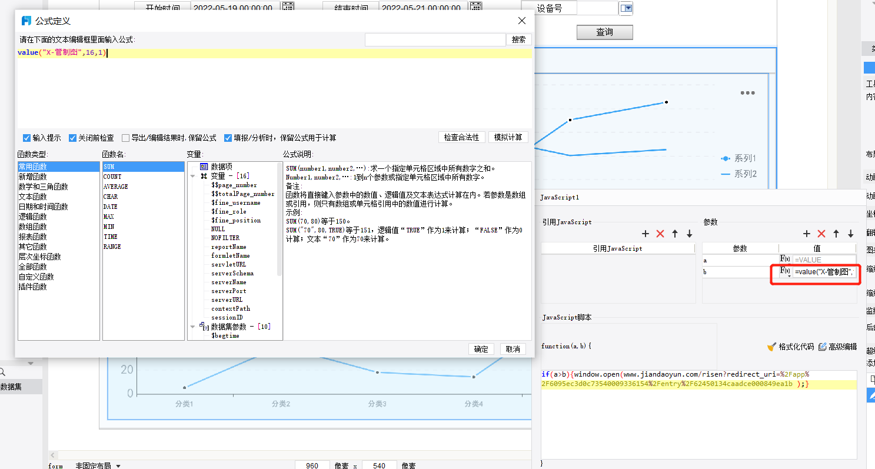Close the 公式定义 dialog
Image resolution: width=875 pixels, height=469 pixels.
[x=521, y=21]
